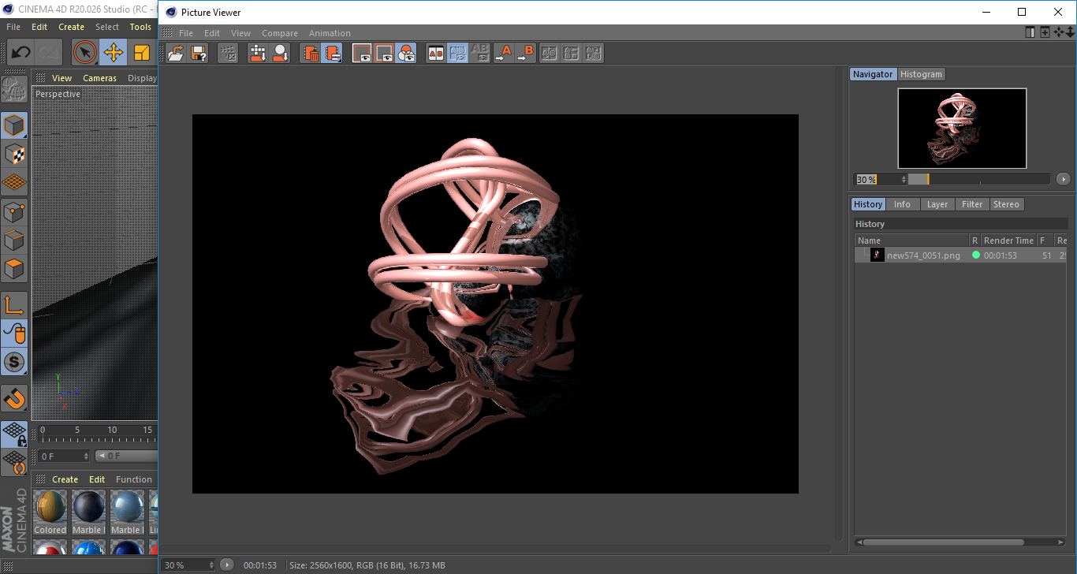Image resolution: width=1077 pixels, height=574 pixels.
Task: Click the rightmost compare animation icon
Action: 594,53
